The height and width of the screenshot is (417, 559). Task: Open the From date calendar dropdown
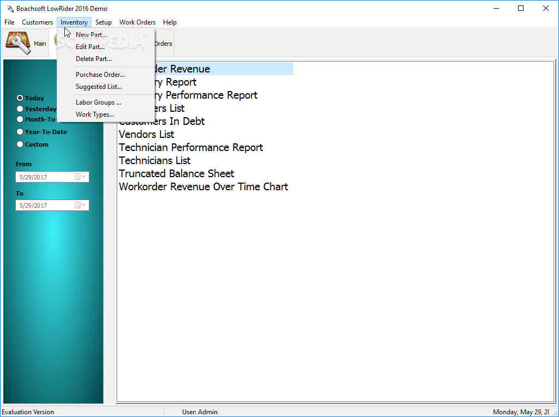coord(81,177)
